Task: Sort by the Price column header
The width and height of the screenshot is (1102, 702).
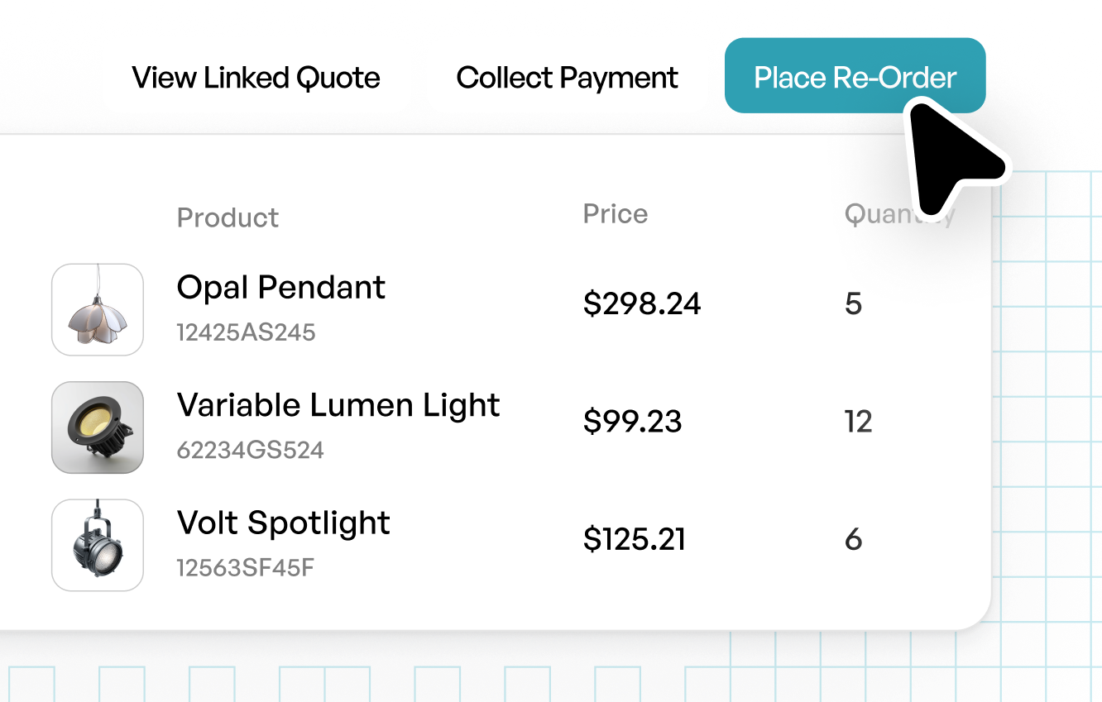Action: [x=615, y=214]
